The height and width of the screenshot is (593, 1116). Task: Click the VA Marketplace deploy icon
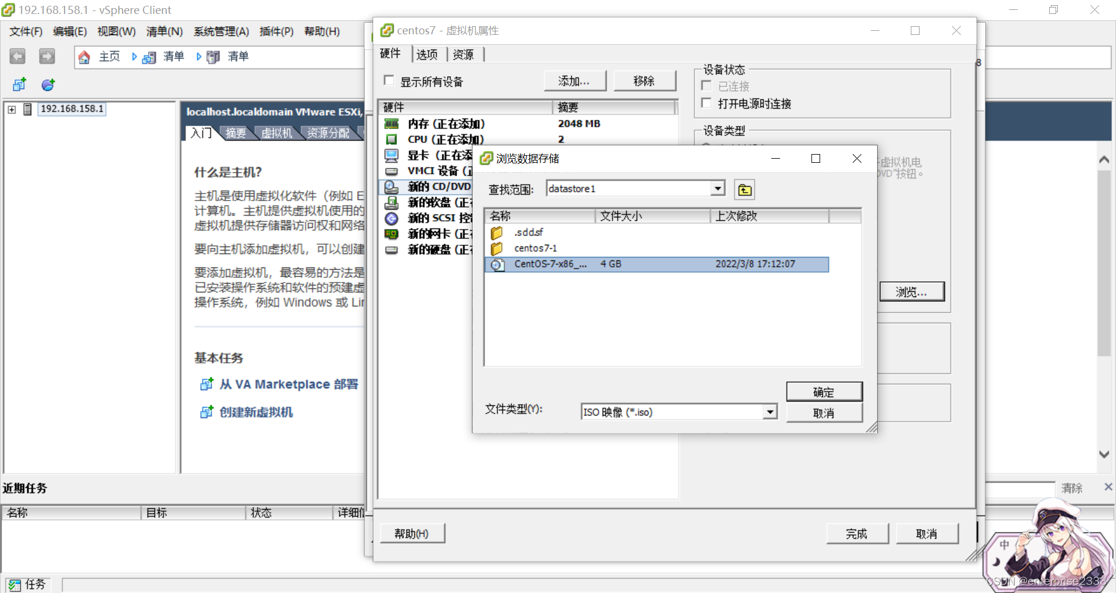click(x=206, y=384)
